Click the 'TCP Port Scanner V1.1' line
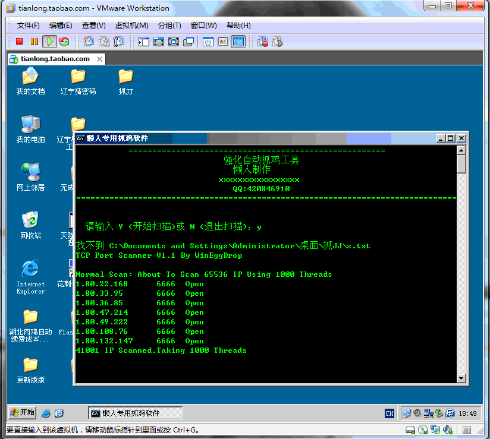Screen dimensions: 490x439 [159, 255]
